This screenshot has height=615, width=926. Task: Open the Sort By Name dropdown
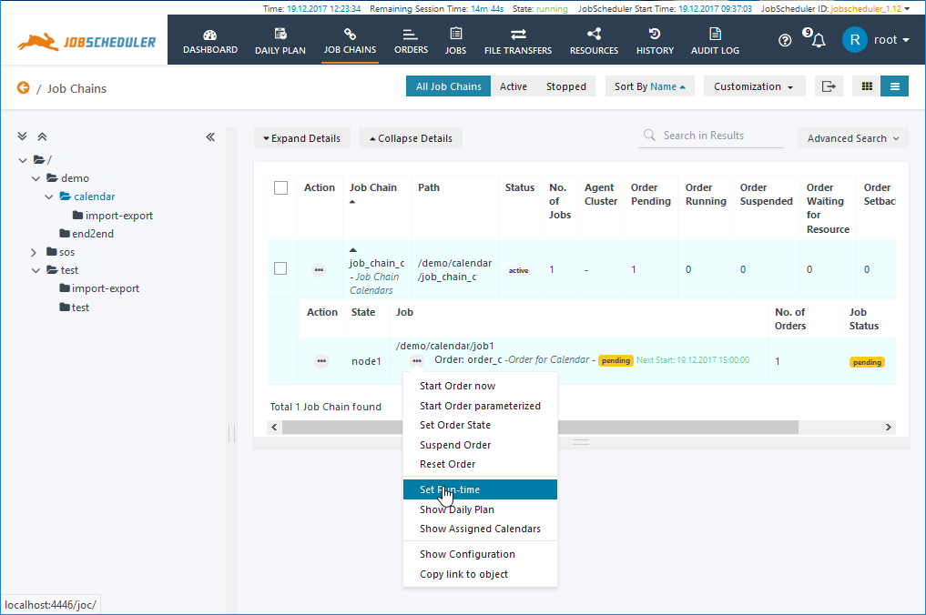point(649,86)
